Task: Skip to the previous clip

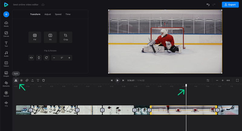Action: [112, 80]
